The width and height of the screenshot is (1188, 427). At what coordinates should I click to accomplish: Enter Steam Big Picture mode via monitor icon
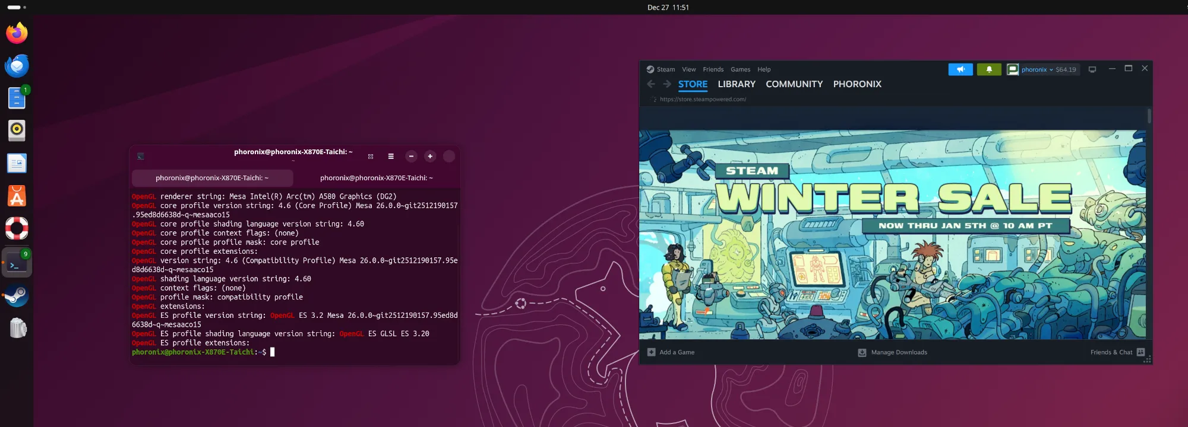1092,69
